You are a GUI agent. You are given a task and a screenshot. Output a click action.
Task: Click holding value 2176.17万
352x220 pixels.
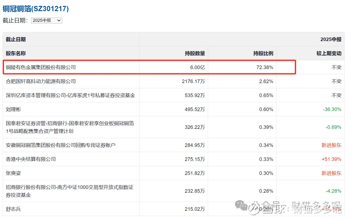click(193, 81)
